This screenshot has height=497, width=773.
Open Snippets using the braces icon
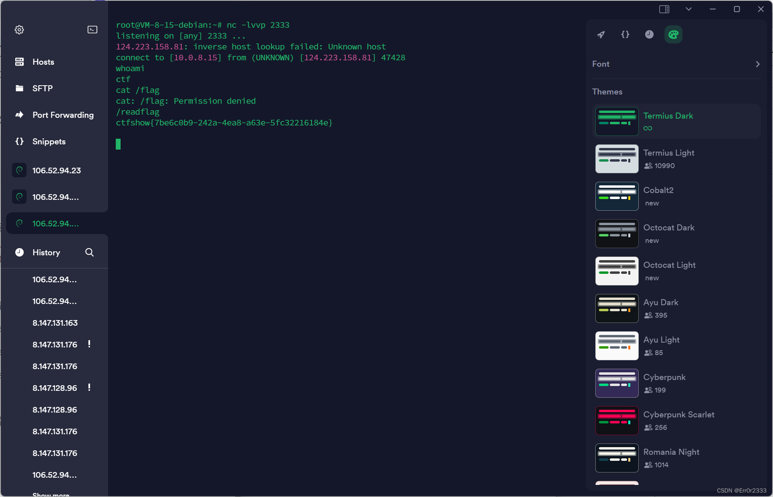click(19, 142)
